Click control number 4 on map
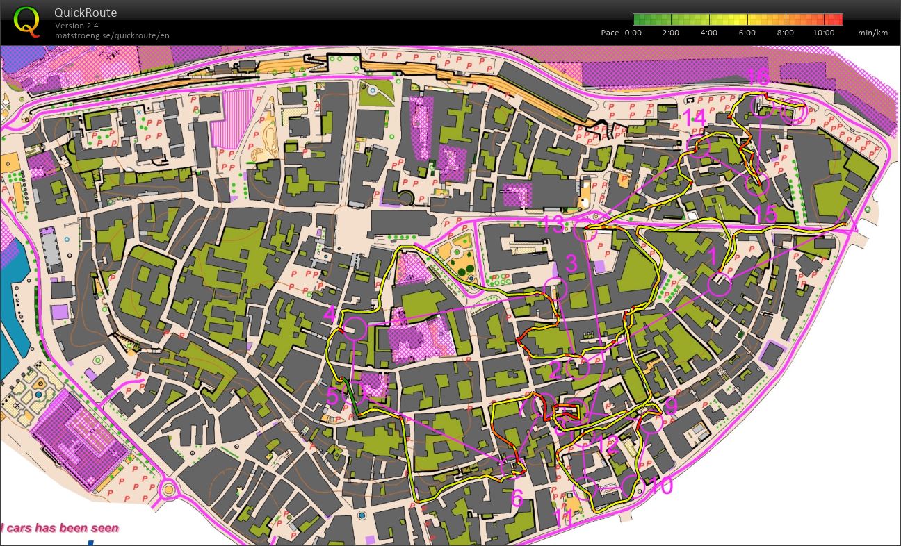Screen dimensions: 901x546 (x=330, y=314)
